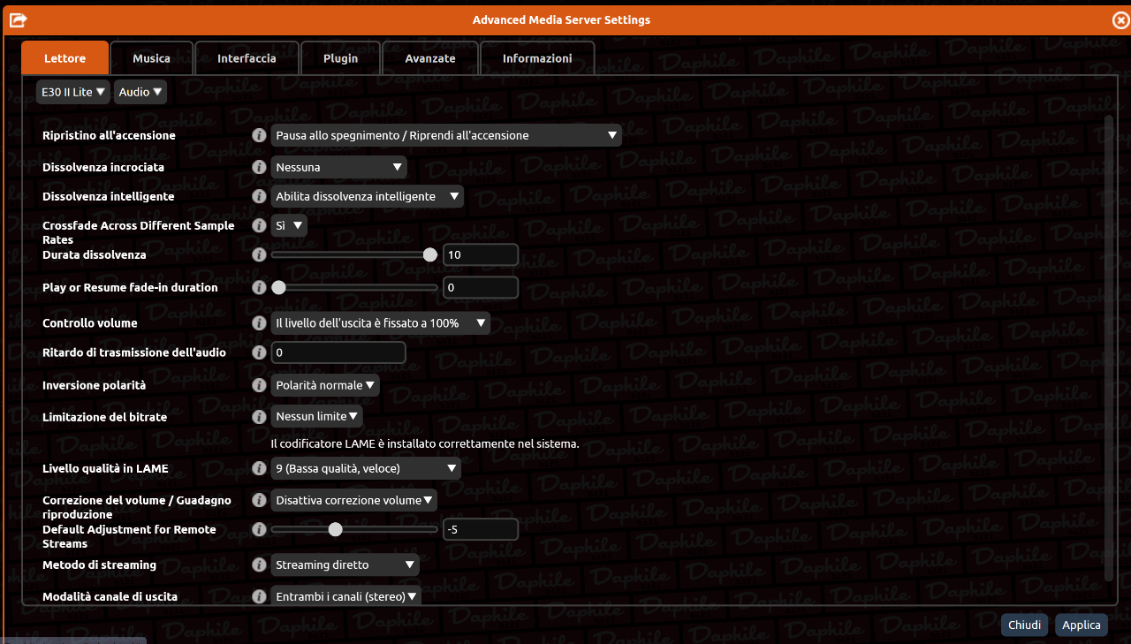Click the 'Controllo volume' label
The image size is (1131, 644).
point(90,322)
